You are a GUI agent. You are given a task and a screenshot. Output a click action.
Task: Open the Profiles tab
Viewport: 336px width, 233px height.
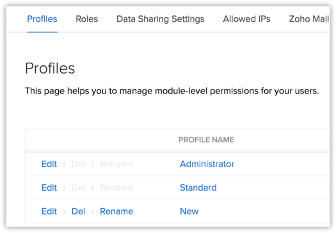(x=42, y=19)
